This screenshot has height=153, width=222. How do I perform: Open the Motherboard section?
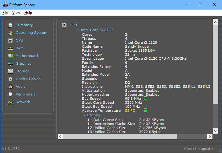pos(26,56)
